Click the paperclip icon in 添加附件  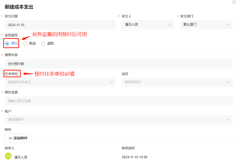10,138
